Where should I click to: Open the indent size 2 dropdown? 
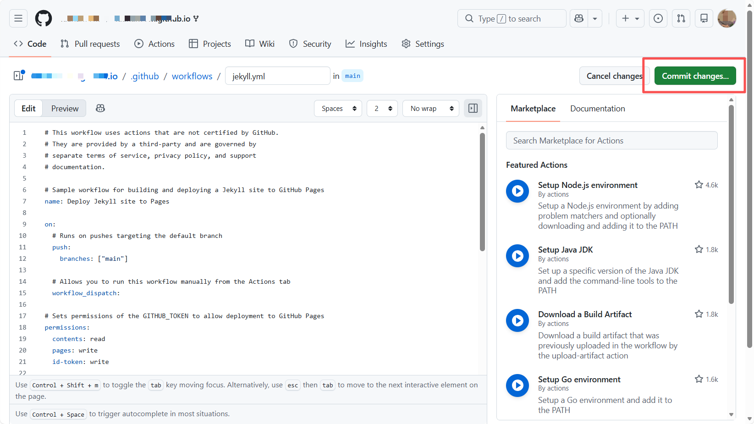(382, 109)
